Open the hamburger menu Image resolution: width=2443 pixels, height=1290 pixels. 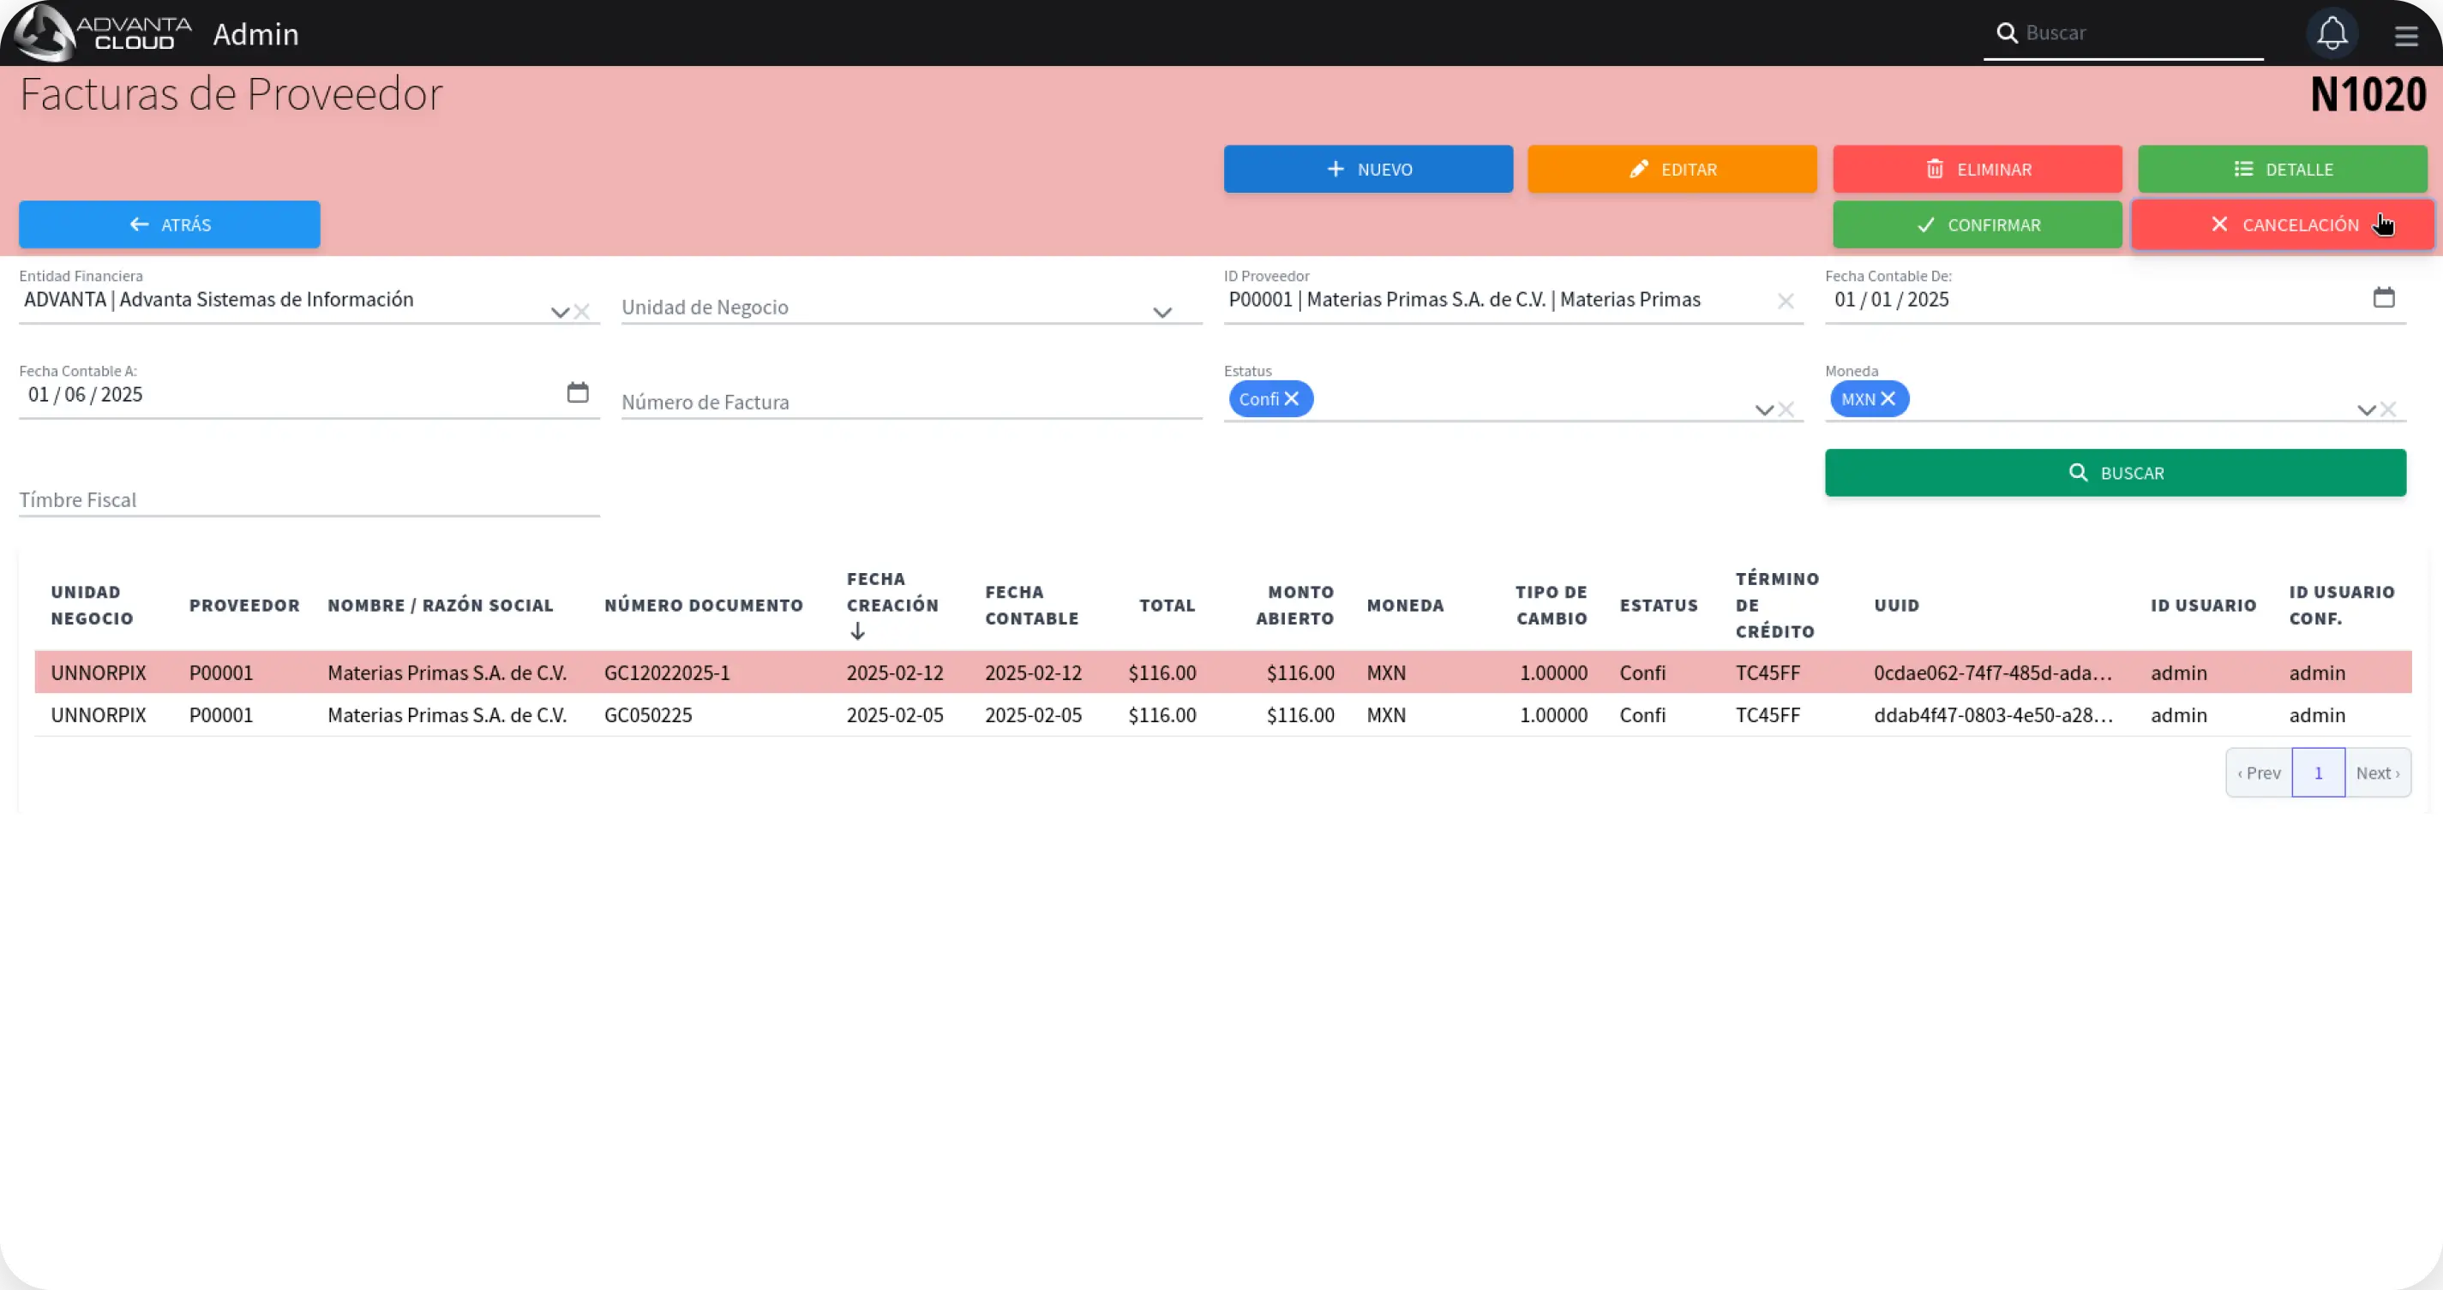pyautogui.click(x=2406, y=35)
